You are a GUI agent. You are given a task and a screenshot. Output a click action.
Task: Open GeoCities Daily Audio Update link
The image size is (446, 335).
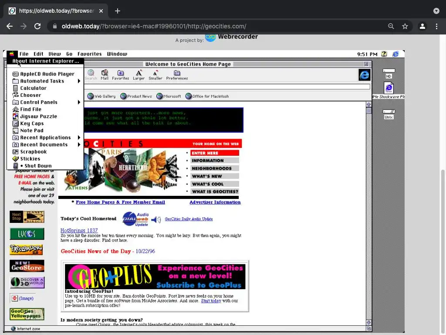coord(189,219)
